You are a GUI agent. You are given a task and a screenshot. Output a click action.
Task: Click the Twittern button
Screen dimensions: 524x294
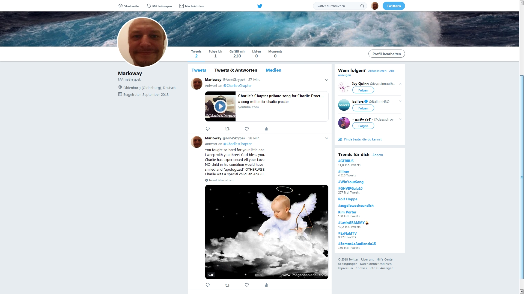pos(394,6)
